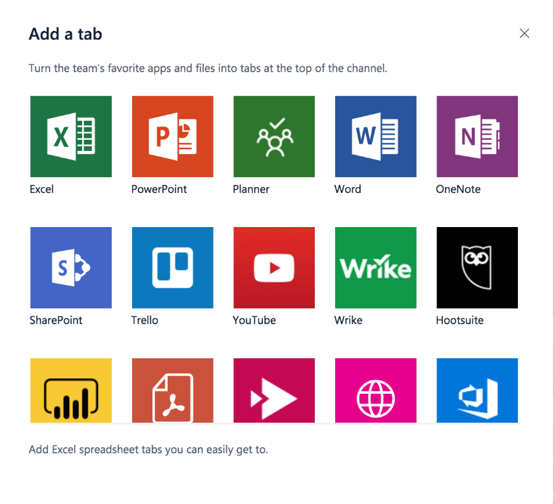Close the Add a tab dialog

click(524, 33)
